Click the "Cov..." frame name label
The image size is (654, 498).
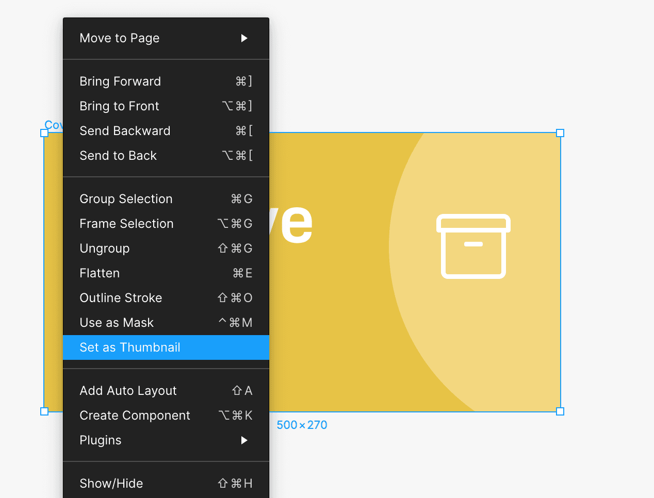coord(55,124)
